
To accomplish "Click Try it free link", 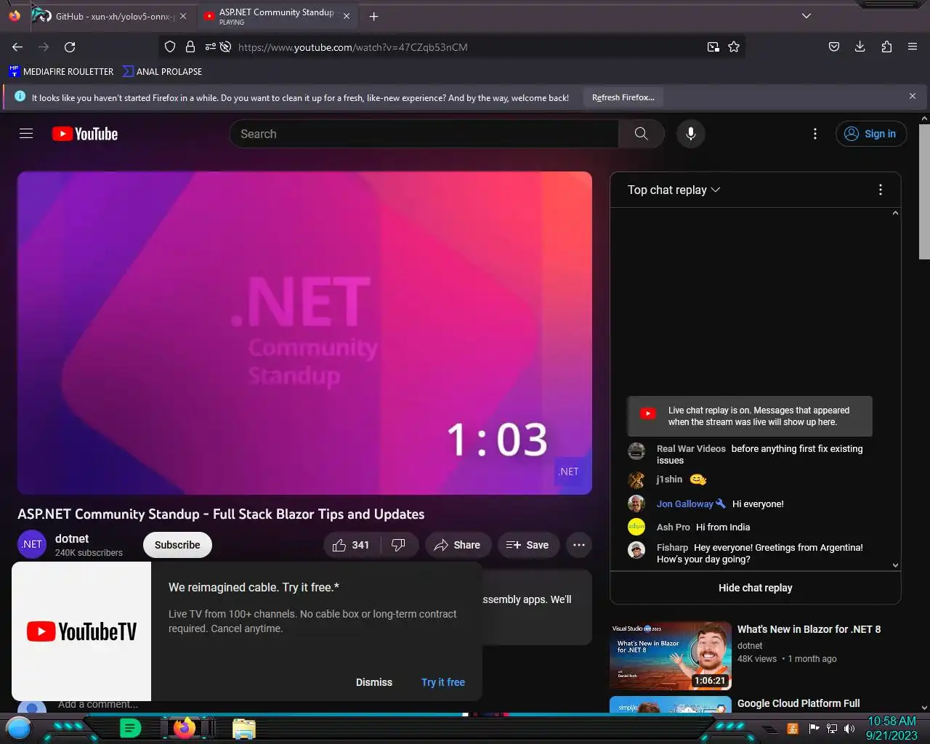I will (x=443, y=682).
